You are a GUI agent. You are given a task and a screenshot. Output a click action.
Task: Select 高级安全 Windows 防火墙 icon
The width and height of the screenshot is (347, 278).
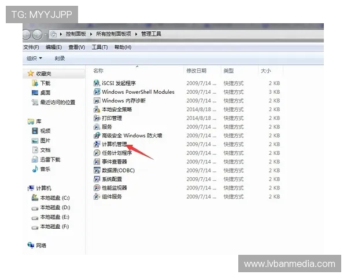97,136
